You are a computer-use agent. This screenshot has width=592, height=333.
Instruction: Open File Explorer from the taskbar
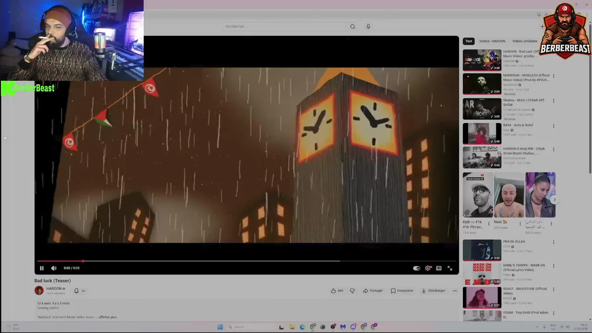[292, 327]
